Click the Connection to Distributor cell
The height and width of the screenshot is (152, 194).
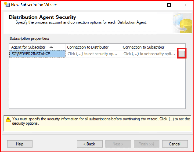pos(93,54)
